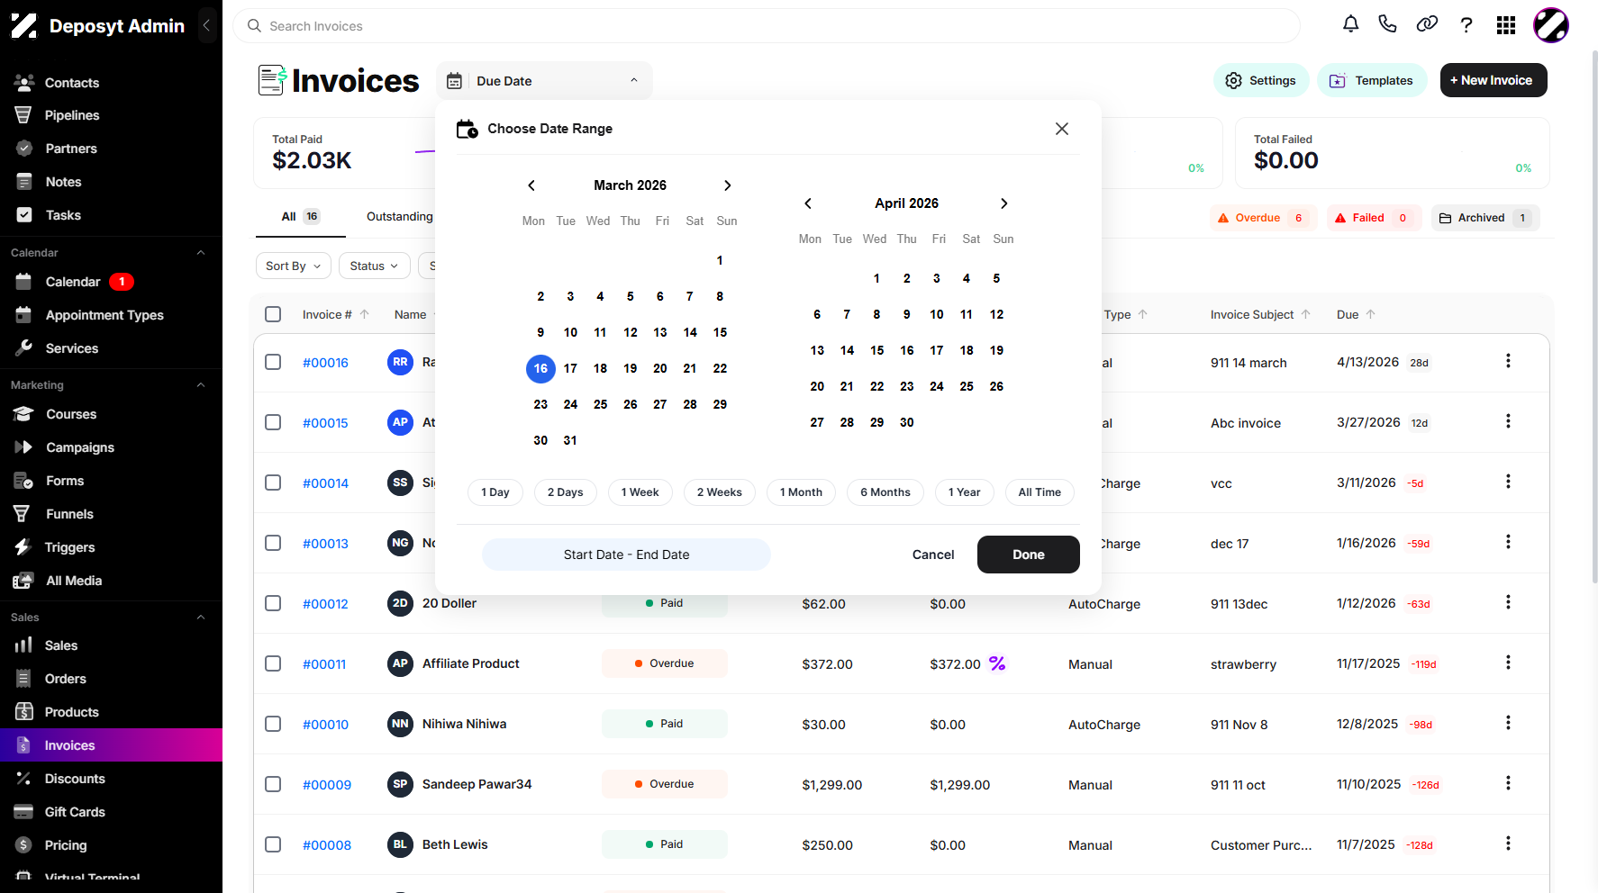Check the box for invoice #00008
This screenshot has height=893, width=1598.
273,844
